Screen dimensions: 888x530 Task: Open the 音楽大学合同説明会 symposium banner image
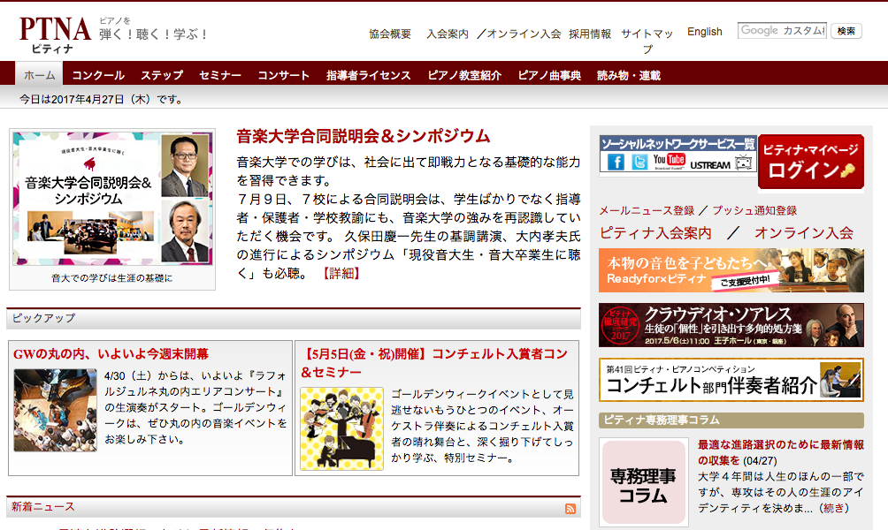pos(112,200)
